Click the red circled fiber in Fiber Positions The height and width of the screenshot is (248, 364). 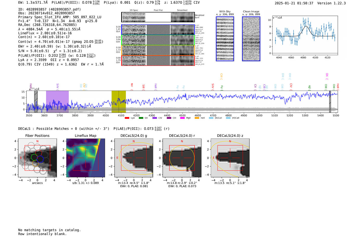click(x=38, y=153)
